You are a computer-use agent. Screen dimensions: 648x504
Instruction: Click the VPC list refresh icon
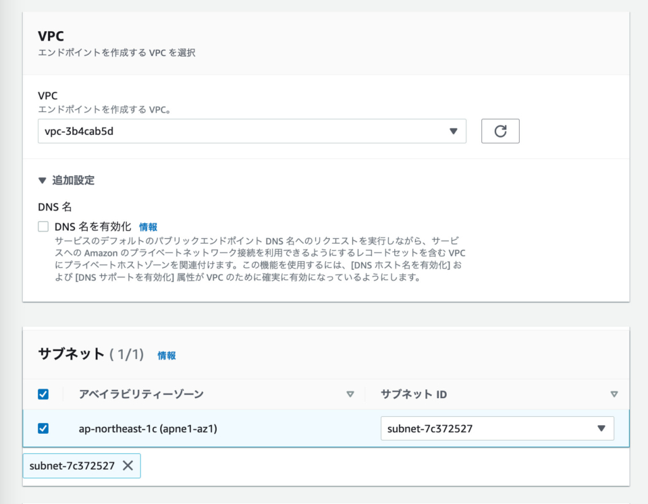coord(500,131)
